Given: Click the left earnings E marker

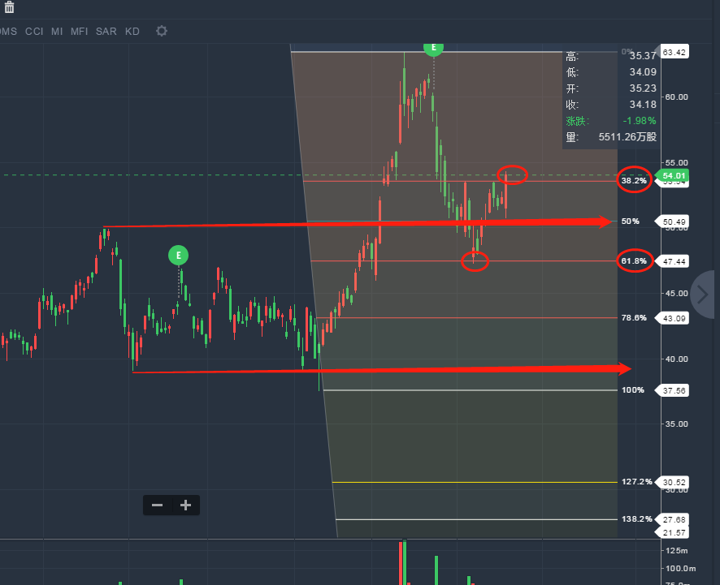Looking at the screenshot, I should tap(178, 256).
